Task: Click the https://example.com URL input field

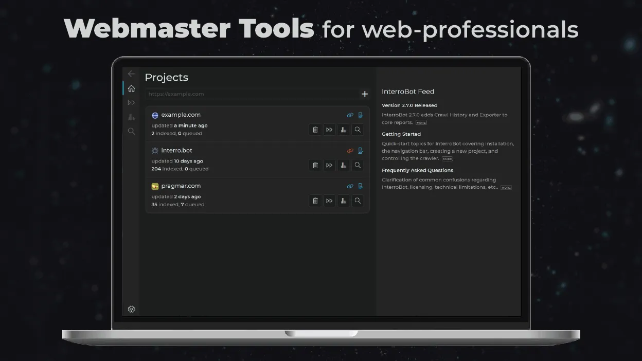Action: point(252,94)
